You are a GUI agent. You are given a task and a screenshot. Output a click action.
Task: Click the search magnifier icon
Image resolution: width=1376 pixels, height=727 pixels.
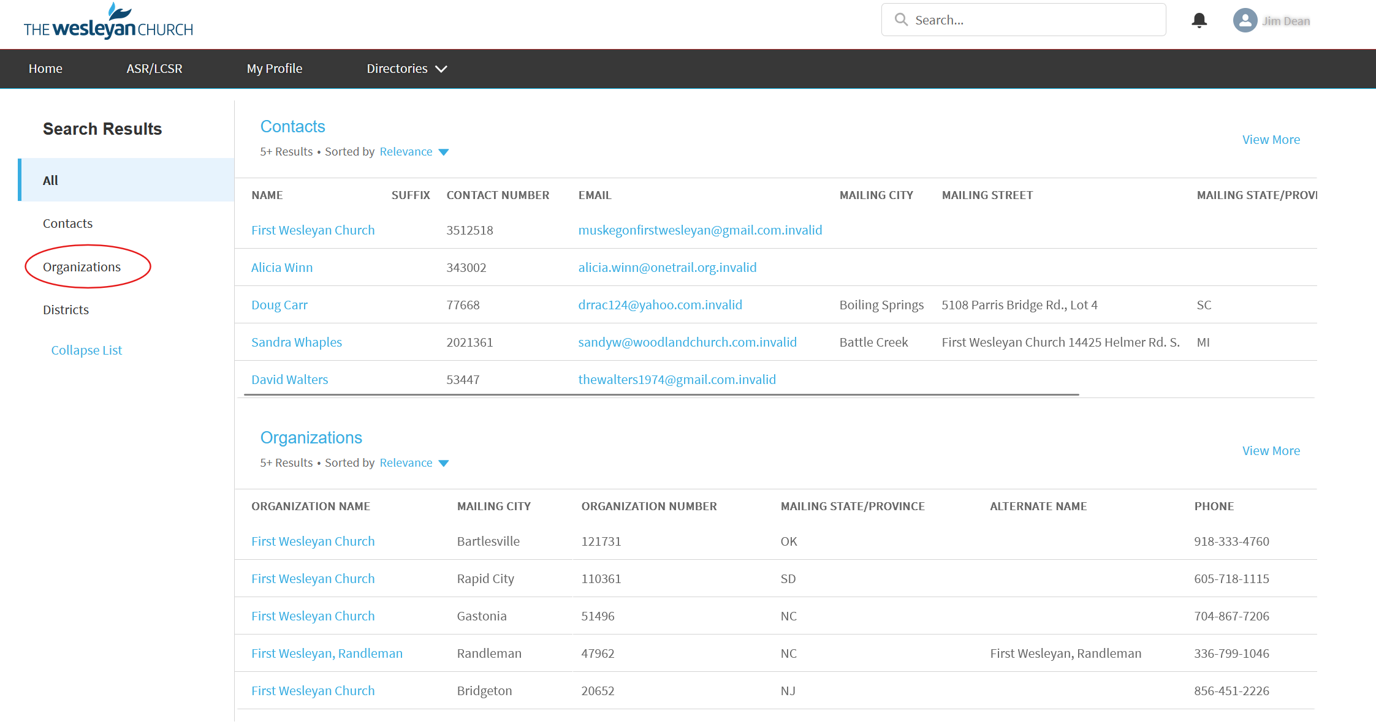pos(900,20)
